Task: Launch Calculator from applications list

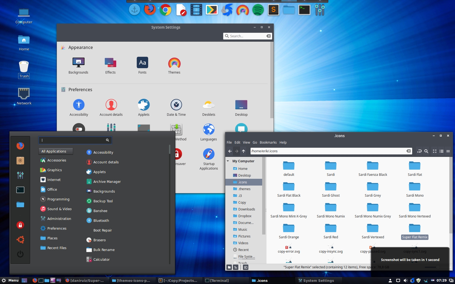Action: pos(98,259)
